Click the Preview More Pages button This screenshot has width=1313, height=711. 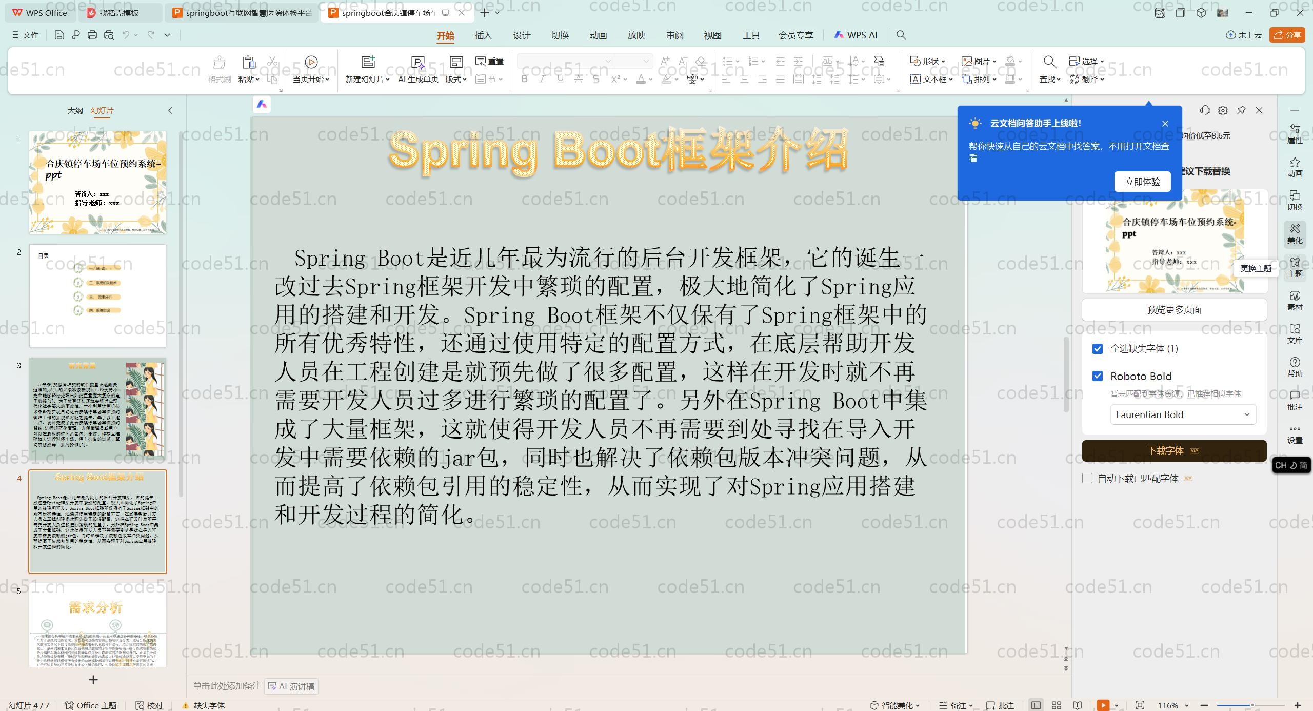coord(1173,310)
